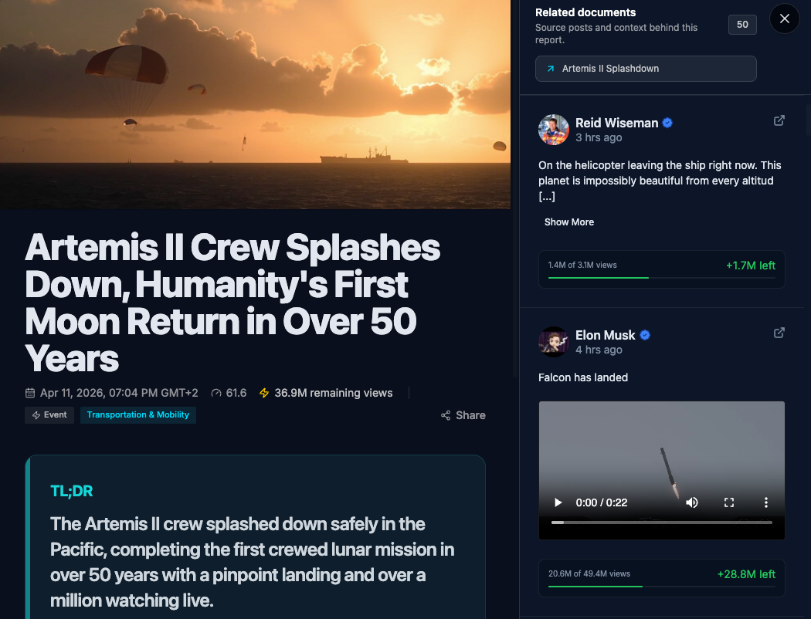Screen dimensions: 811x619
Task: Expand post with Show More
Action: click(569, 222)
